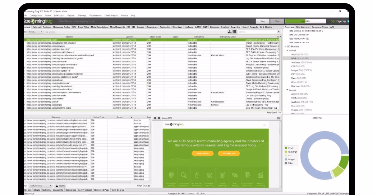
Task: Restore the application window
Action: [x=340, y=11]
